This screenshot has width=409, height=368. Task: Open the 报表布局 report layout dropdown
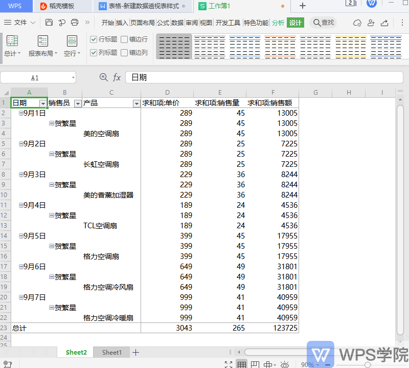(43, 46)
